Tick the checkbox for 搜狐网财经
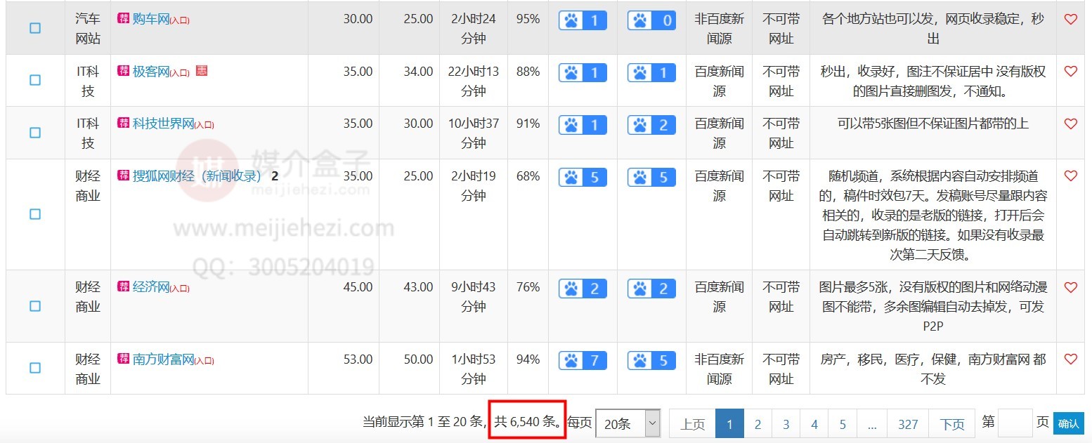 (x=34, y=215)
